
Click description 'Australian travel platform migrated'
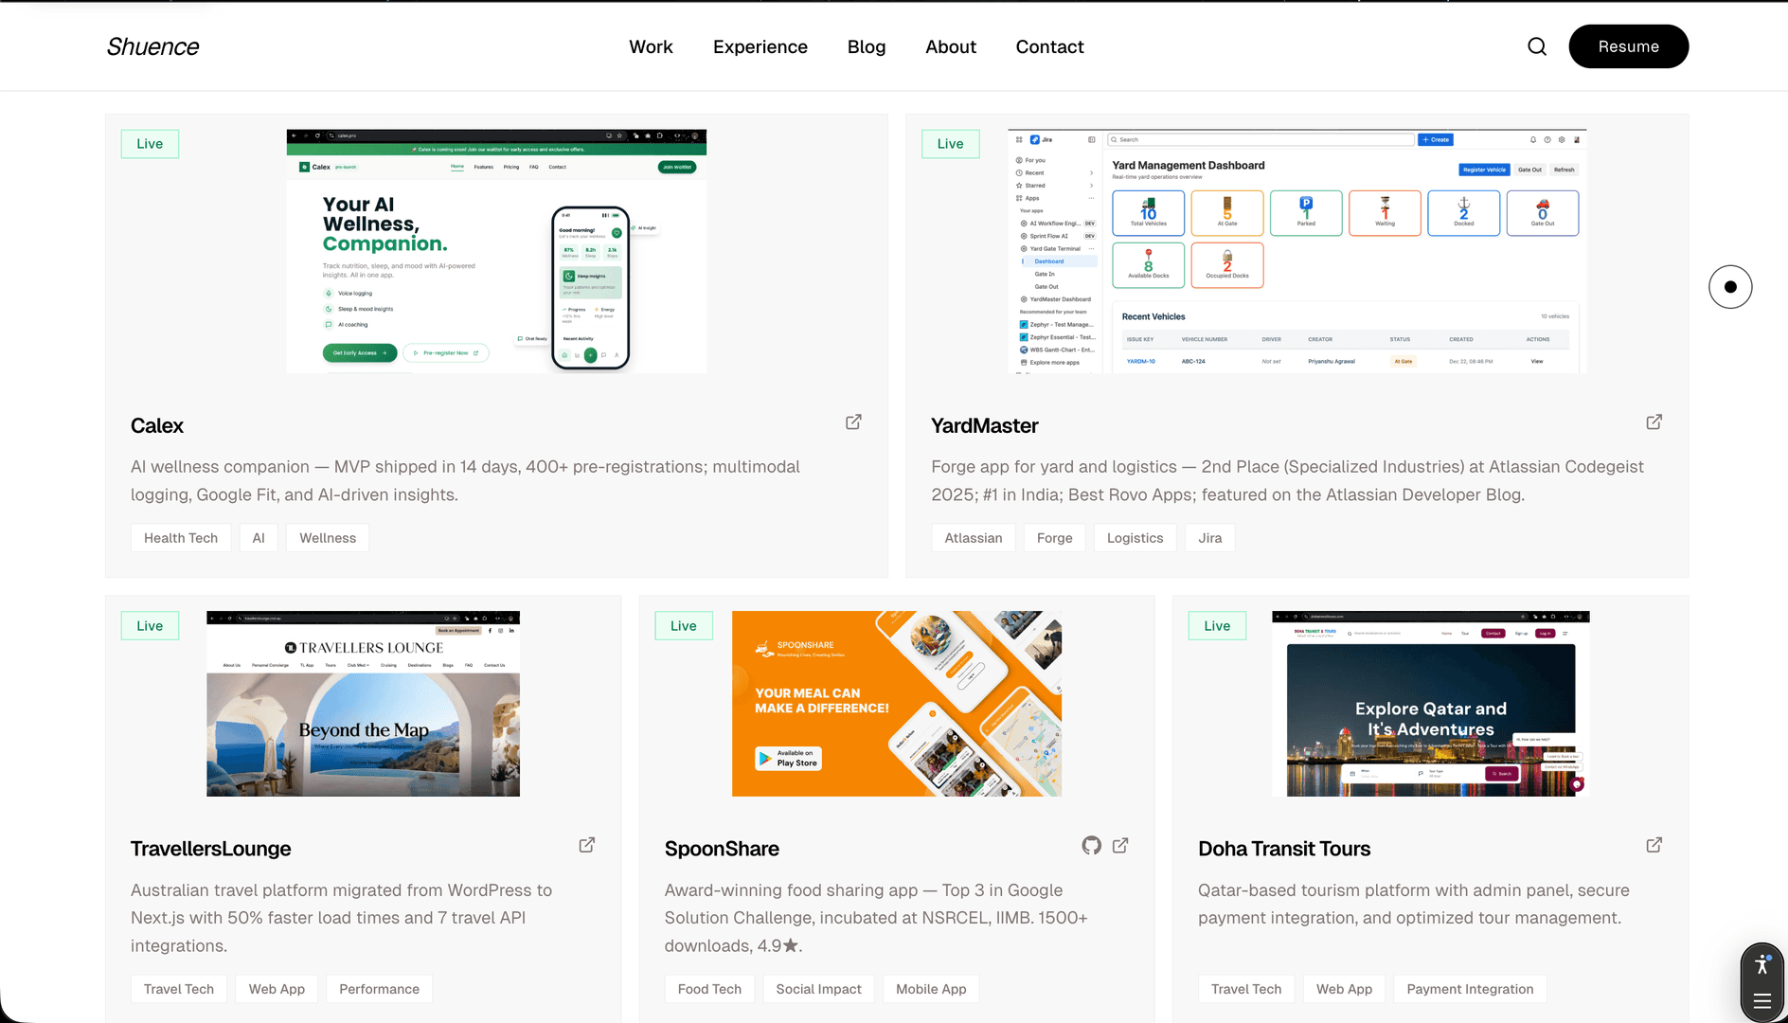[x=341, y=918]
